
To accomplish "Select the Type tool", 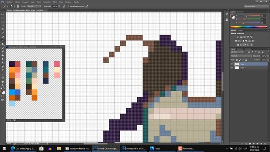I will point(3,71).
